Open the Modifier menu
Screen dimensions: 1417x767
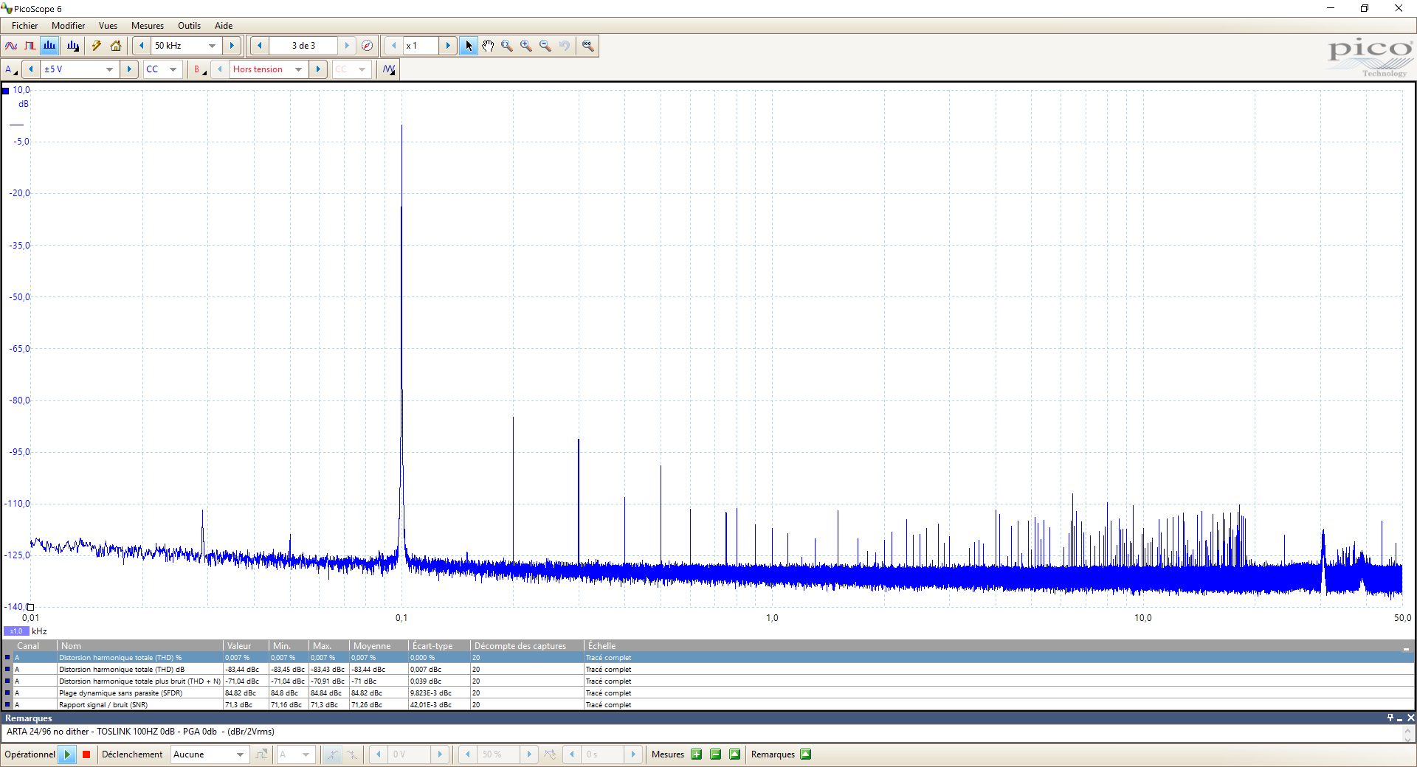68,26
